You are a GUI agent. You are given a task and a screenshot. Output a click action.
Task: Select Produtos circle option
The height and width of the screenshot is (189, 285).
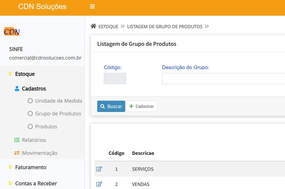point(30,127)
